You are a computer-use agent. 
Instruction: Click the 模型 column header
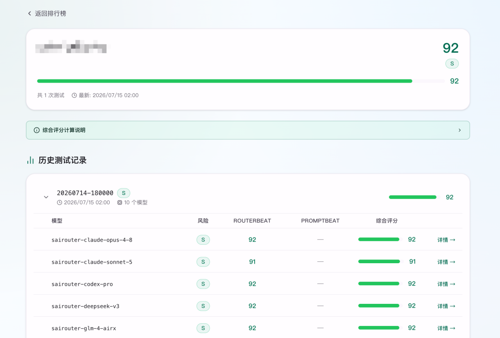57,221
